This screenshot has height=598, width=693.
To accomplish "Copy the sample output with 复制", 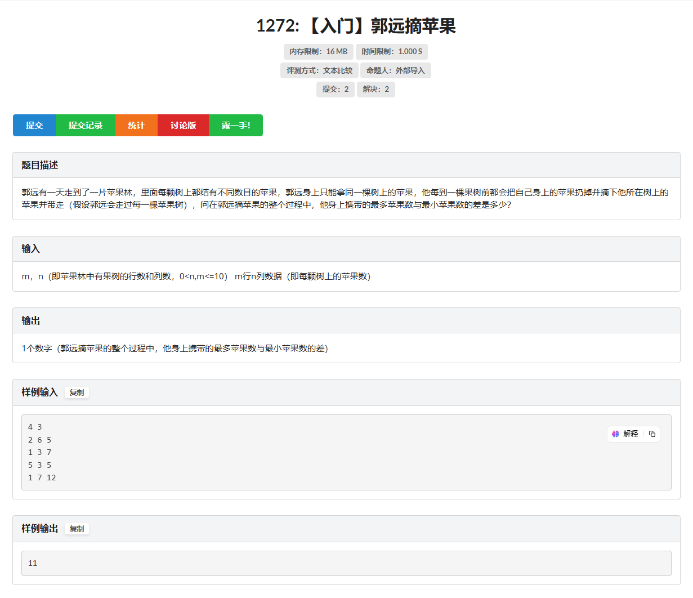I will coord(77,529).
